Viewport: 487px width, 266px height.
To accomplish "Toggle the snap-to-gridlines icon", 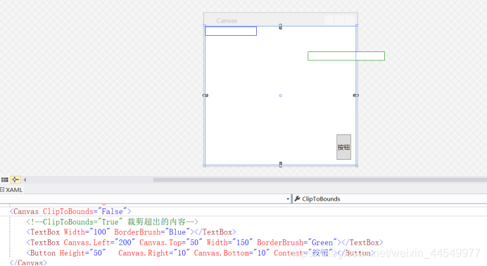I will click(x=15, y=179).
